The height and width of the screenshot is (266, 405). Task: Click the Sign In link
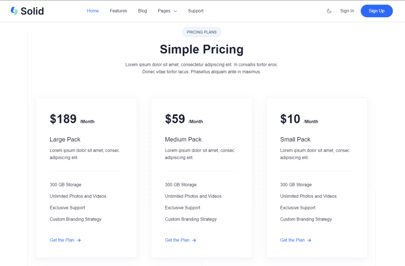(347, 11)
